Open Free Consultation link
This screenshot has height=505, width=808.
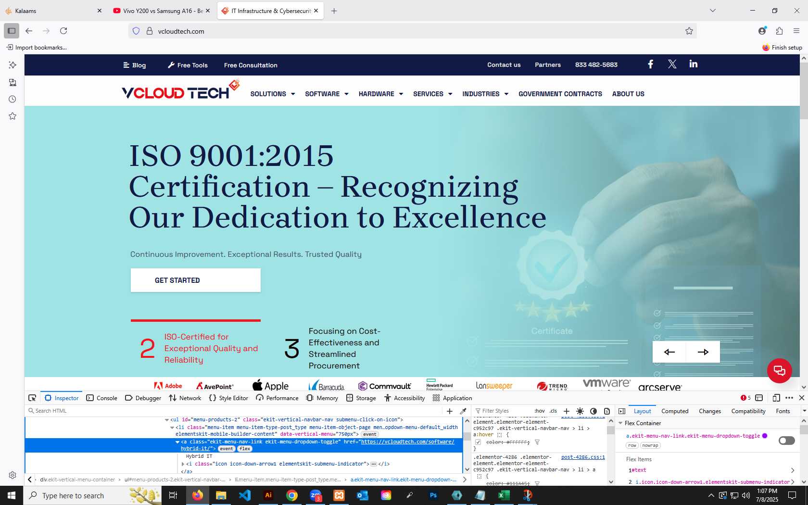[x=251, y=65]
